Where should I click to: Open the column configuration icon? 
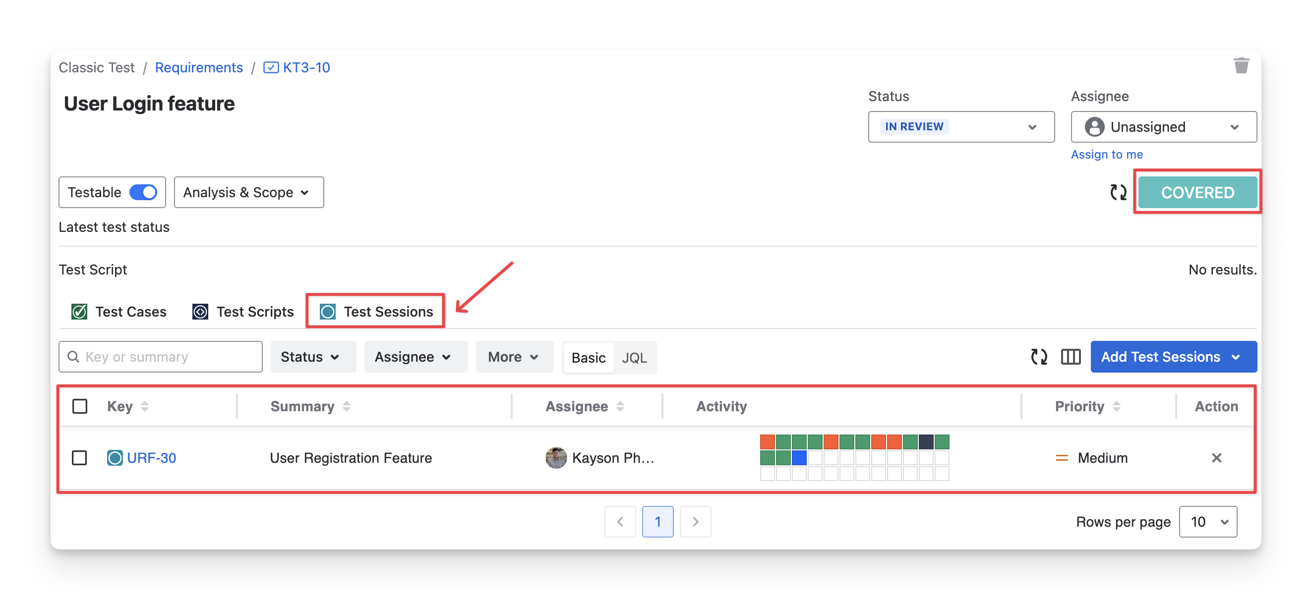tap(1070, 357)
